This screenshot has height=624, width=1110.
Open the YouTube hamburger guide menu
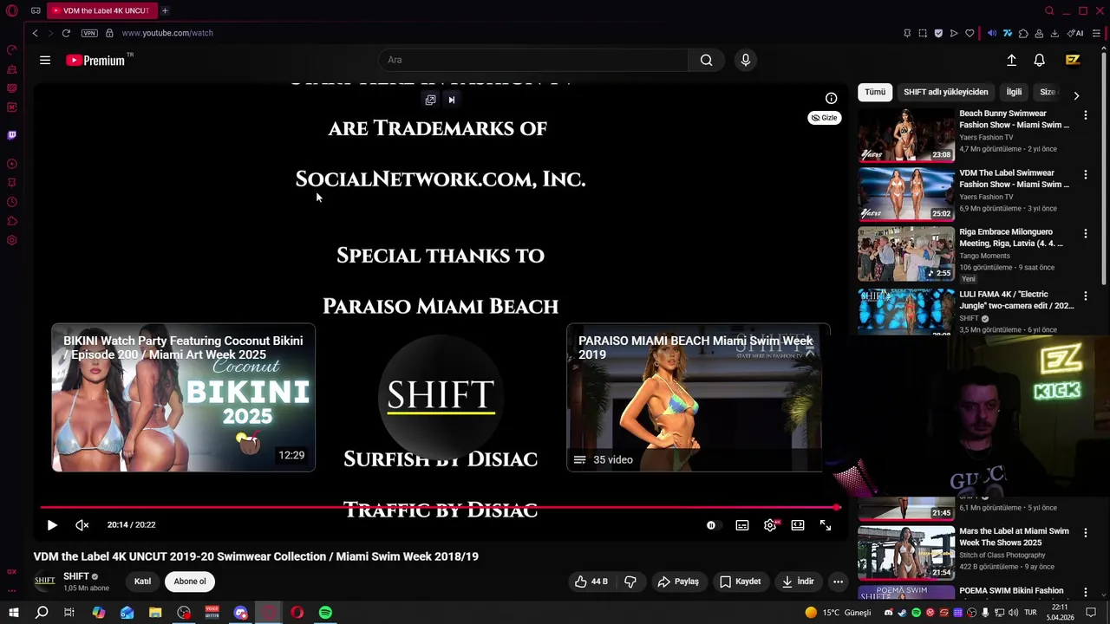click(x=45, y=60)
